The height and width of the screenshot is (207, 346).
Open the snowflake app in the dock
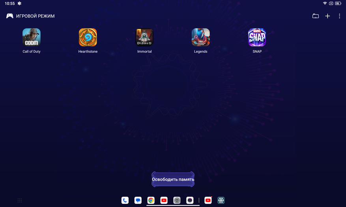[x=221, y=200]
